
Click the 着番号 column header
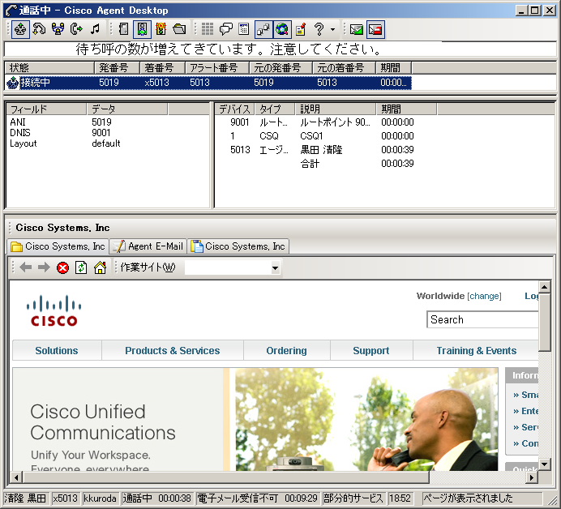tap(162, 67)
